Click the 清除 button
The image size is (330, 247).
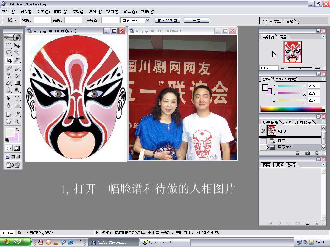pos(196,20)
